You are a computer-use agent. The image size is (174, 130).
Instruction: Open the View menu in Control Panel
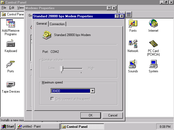click(20, 8)
